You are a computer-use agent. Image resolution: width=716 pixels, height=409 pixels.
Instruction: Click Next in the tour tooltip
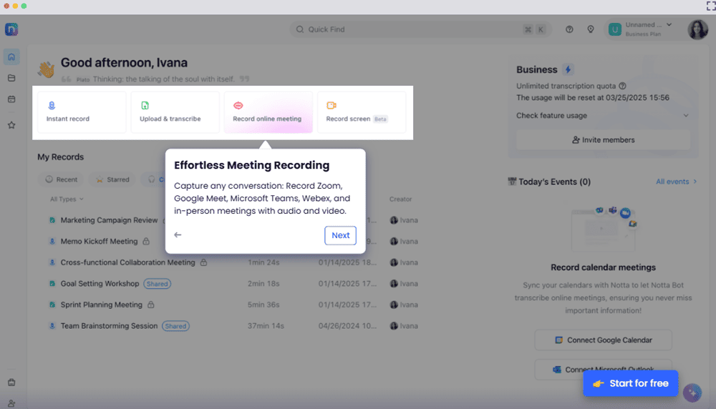[340, 235]
